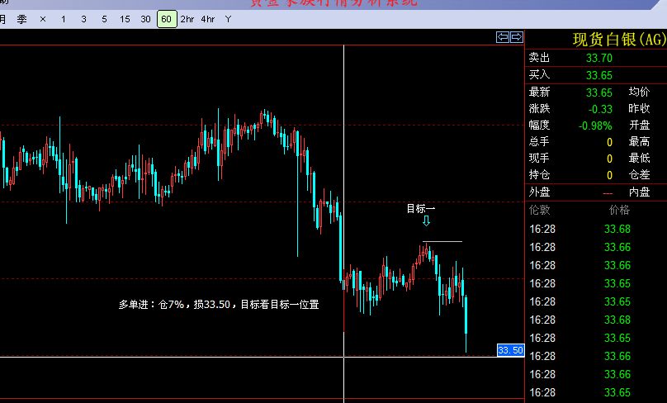Click the 最高 label
Image resolution: width=667 pixels, height=403 pixels.
coord(640,141)
